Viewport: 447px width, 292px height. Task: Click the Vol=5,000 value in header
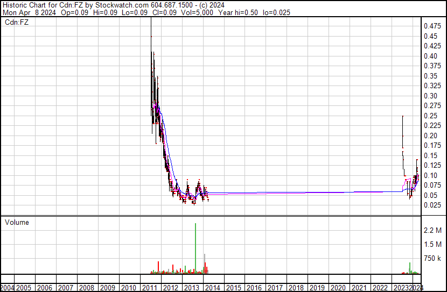click(197, 12)
